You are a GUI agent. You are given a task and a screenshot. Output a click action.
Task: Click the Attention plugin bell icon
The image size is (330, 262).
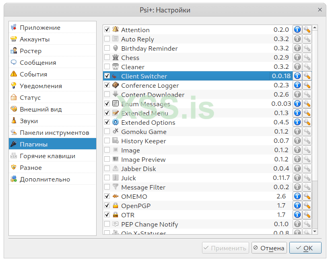pyautogui.click(x=115, y=29)
